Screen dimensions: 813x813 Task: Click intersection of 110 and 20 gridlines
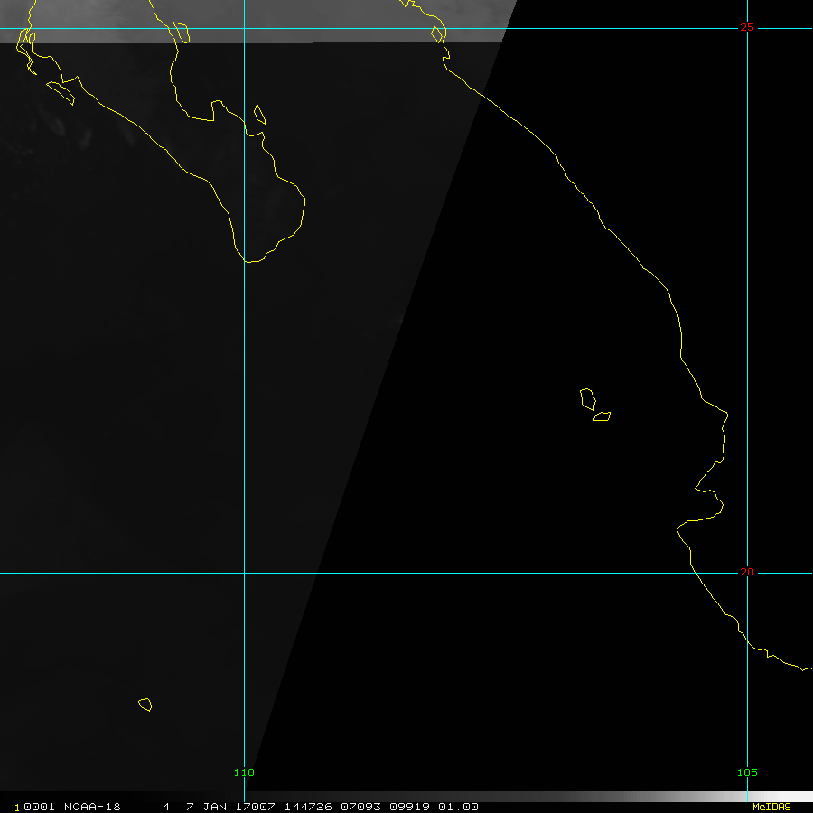[244, 572]
